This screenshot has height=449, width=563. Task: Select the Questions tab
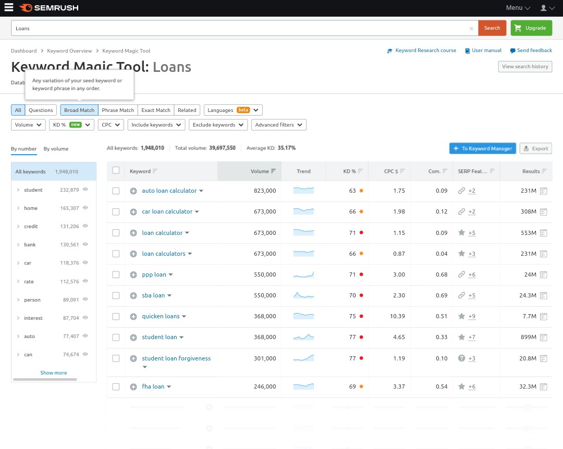coord(41,110)
